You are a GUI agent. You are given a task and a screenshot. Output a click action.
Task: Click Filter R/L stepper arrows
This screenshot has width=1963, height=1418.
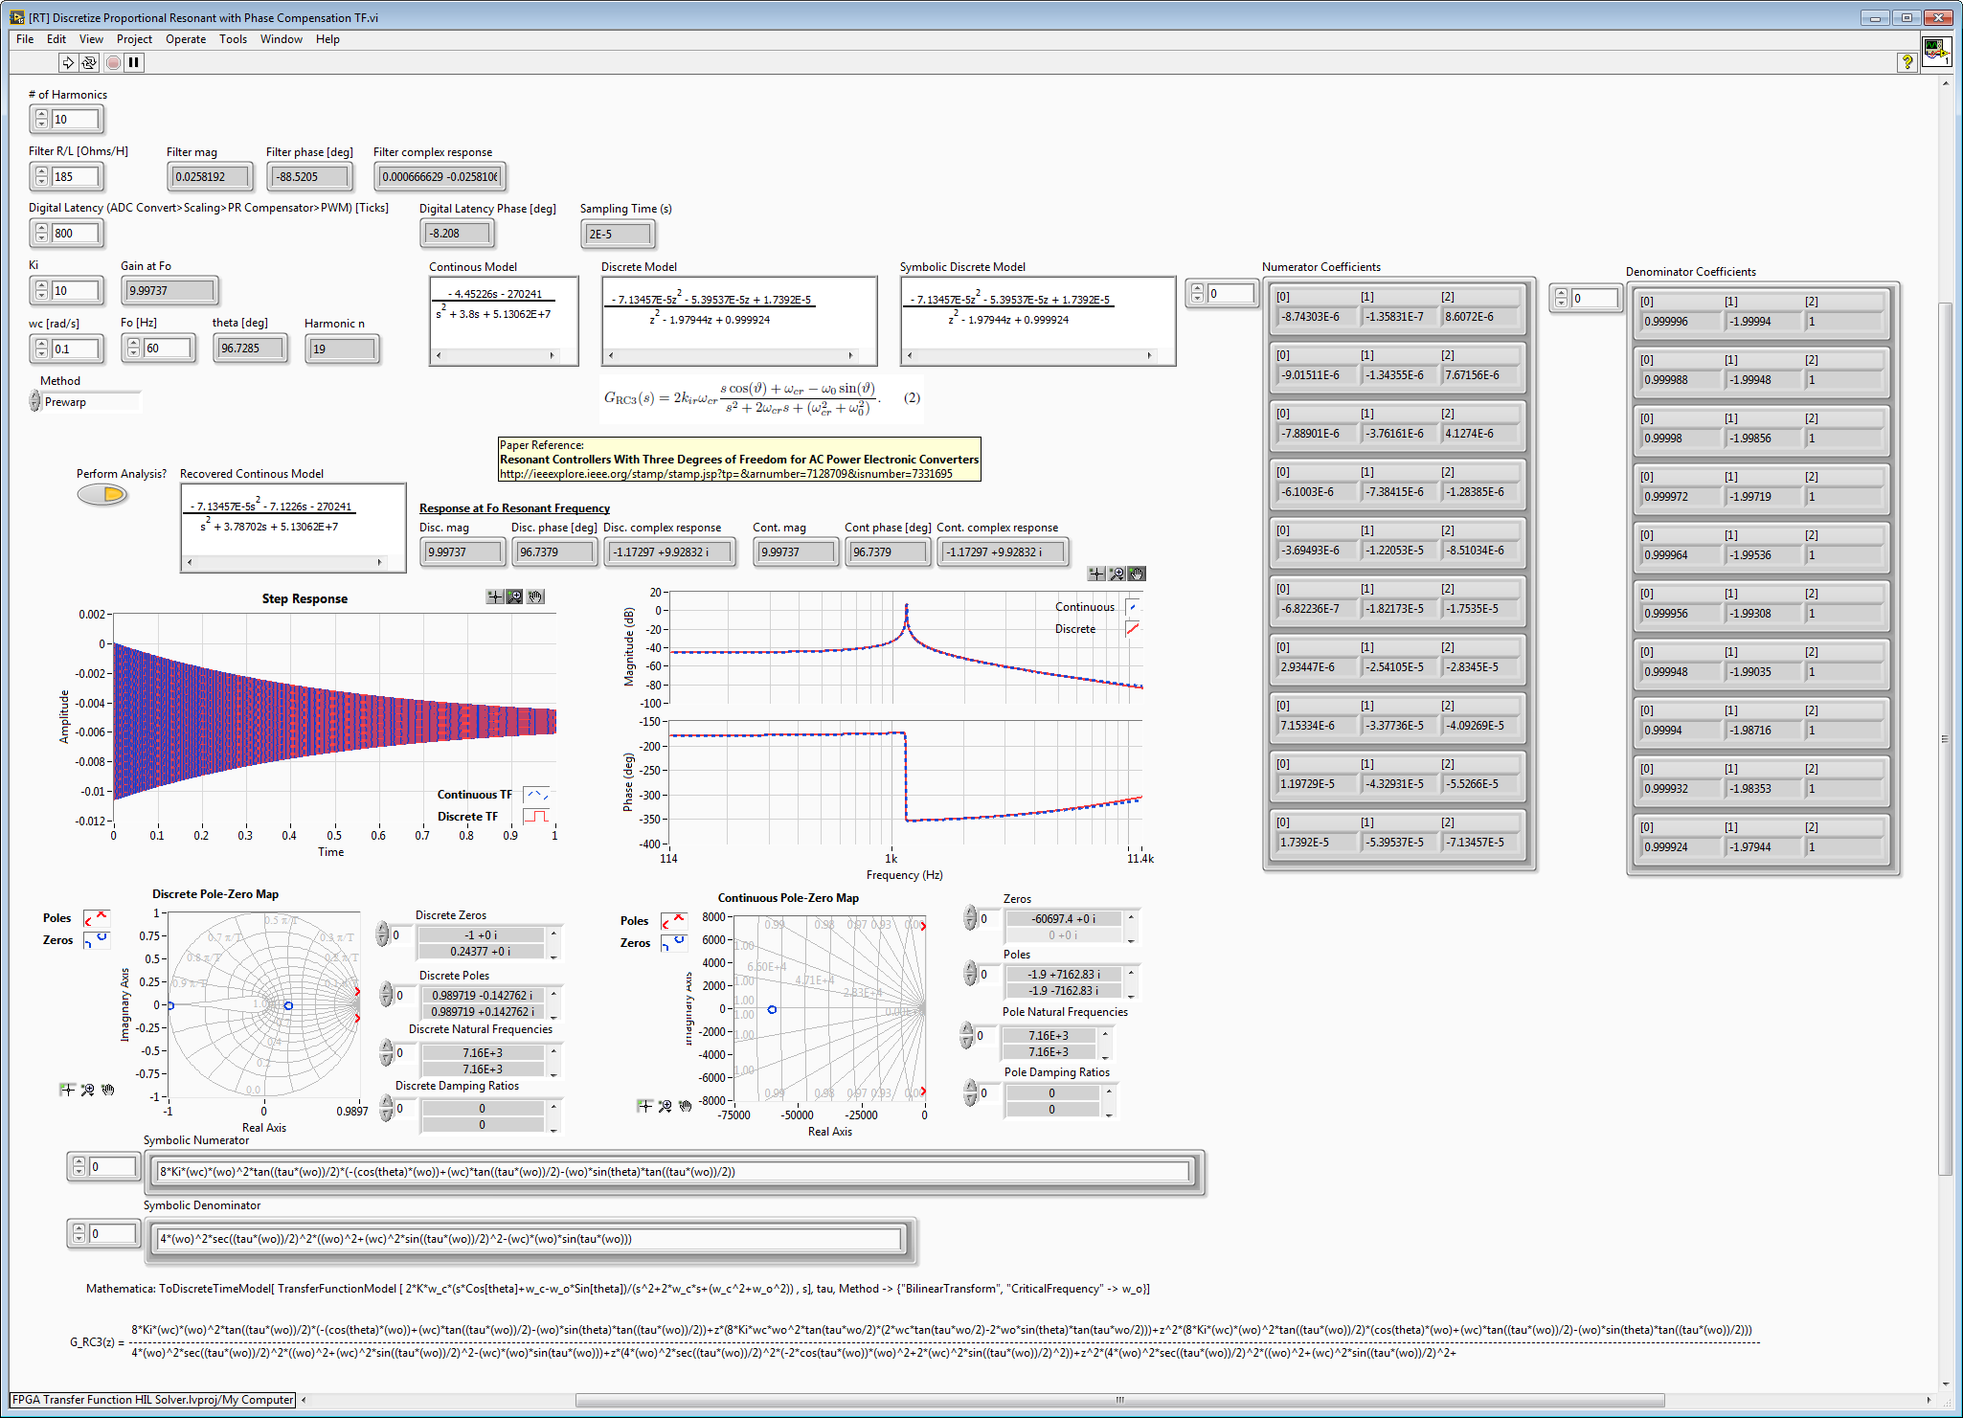41,177
